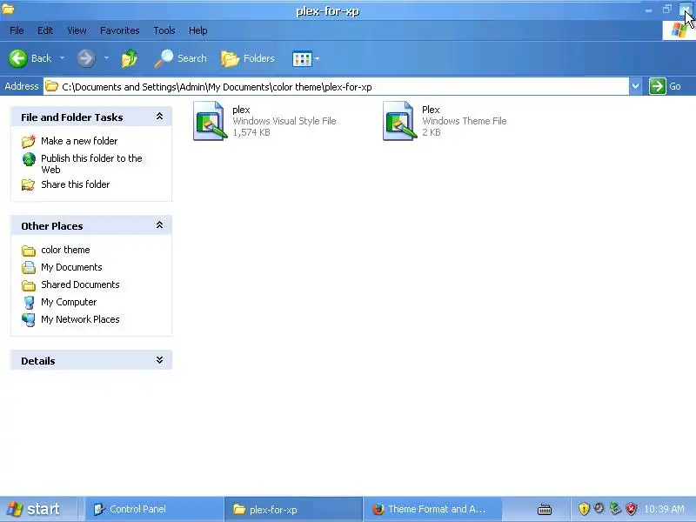696x522 pixels.
Task: Switch to Control Panel taskbar button
Action: (x=154, y=509)
